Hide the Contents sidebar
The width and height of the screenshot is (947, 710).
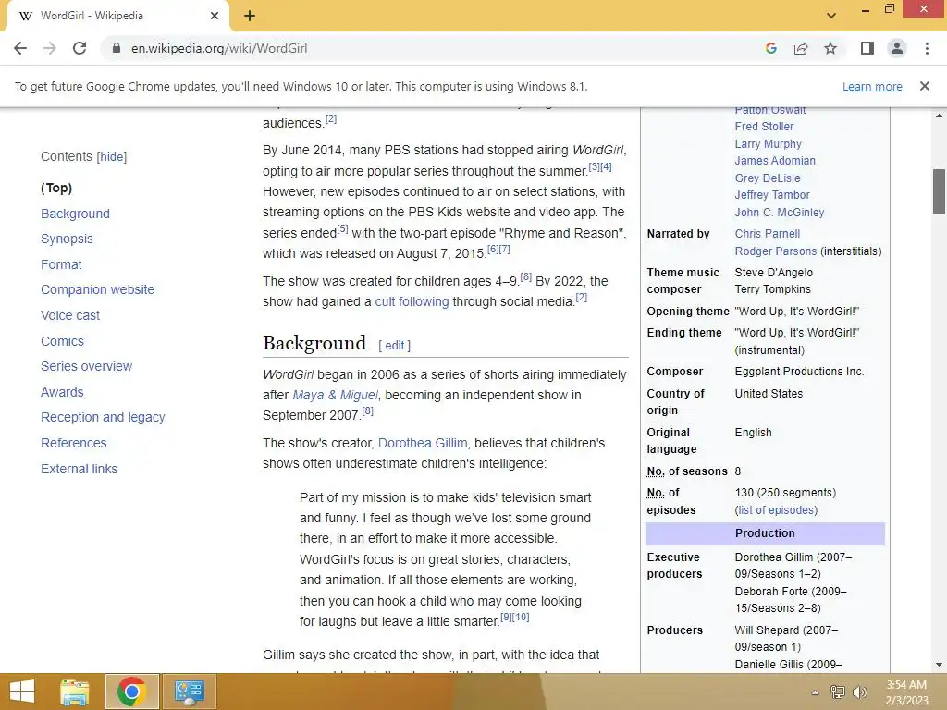pos(112,156)
